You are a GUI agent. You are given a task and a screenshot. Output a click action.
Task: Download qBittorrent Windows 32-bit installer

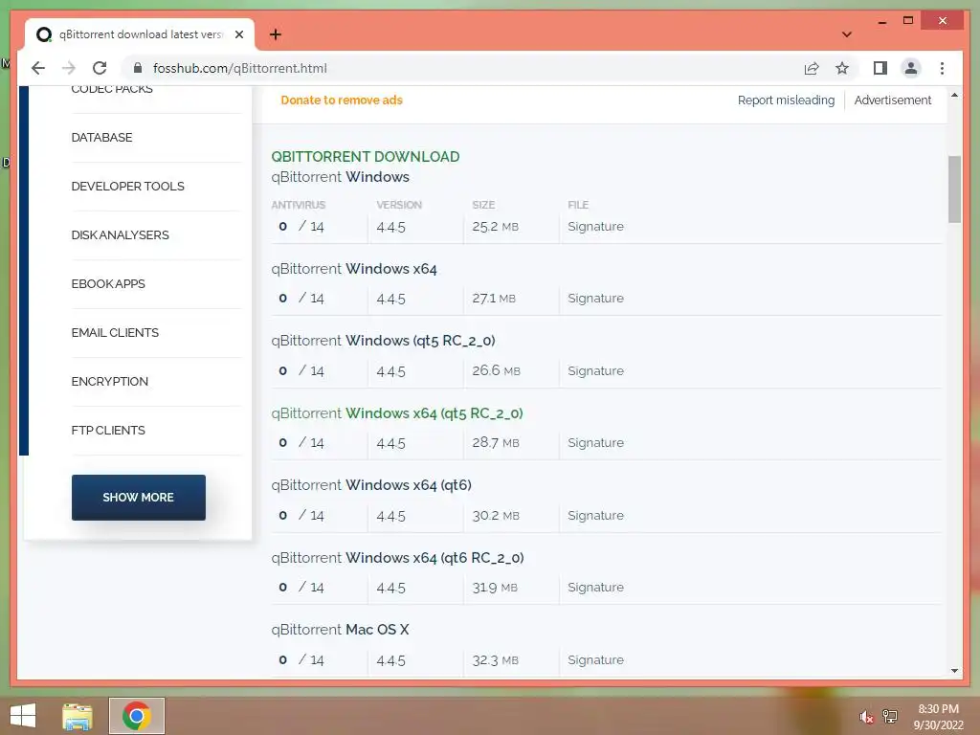[x=340, y=177]
